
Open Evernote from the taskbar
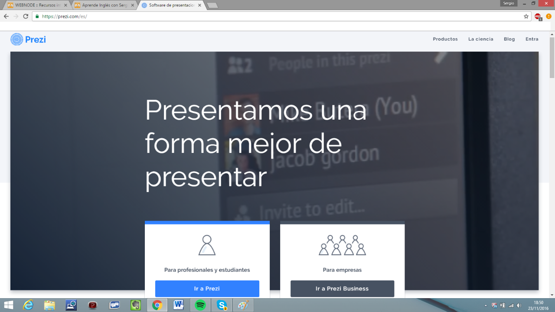click(x=136, y=305)
